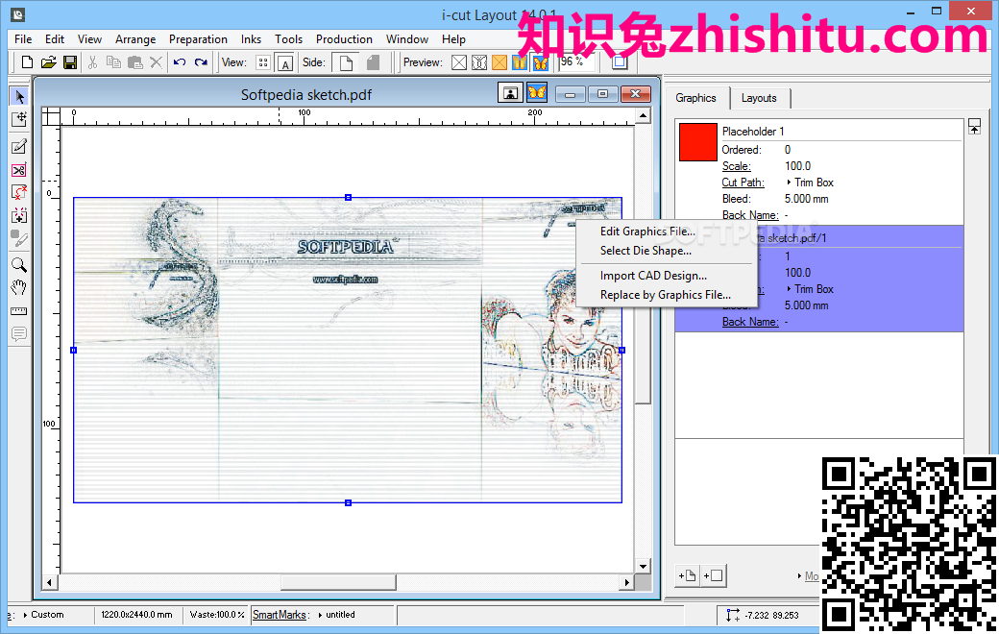Switch View to the grid layout icon
This screenshot has width=999, height=634.
coord(263,62)
